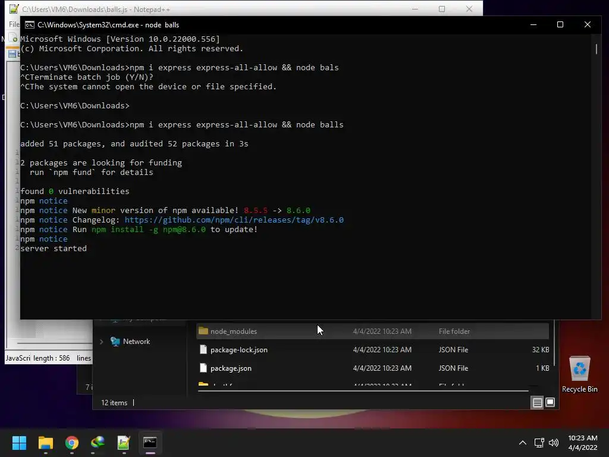Click the Notepad++ save toolbar icon
609x457 pixels.
(x=12, y=54)
